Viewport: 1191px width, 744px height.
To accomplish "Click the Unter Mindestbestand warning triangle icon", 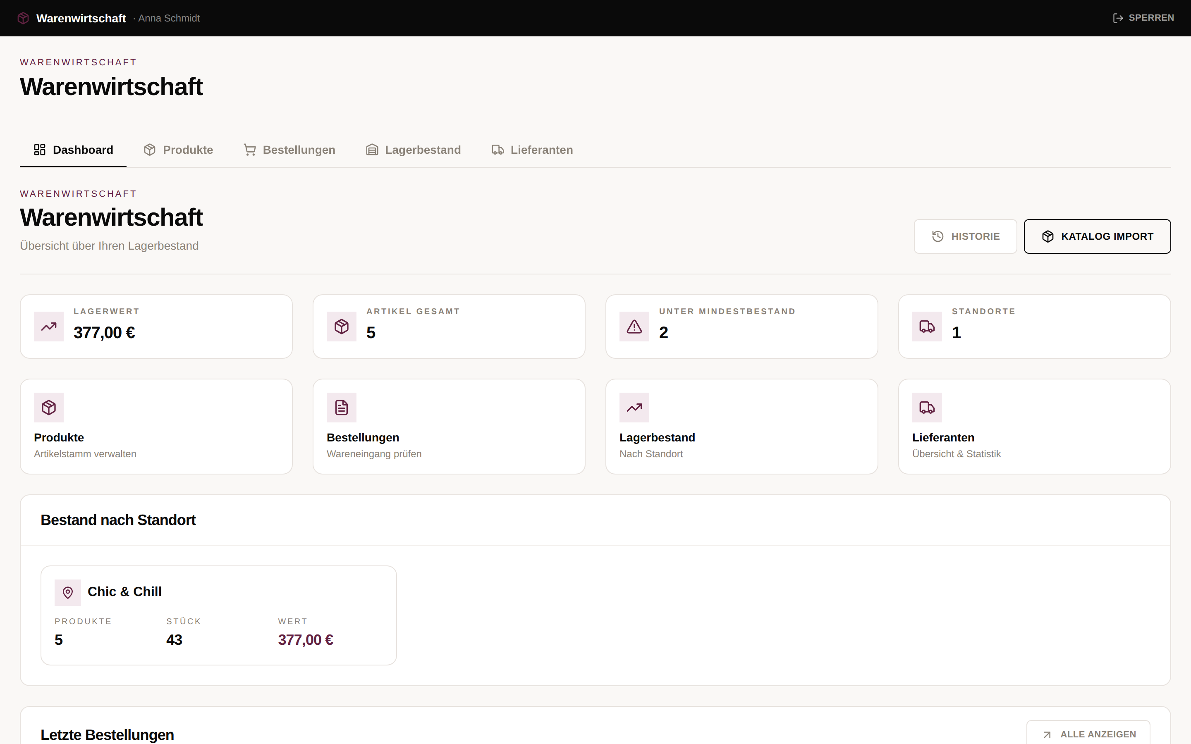I will 634,326.
